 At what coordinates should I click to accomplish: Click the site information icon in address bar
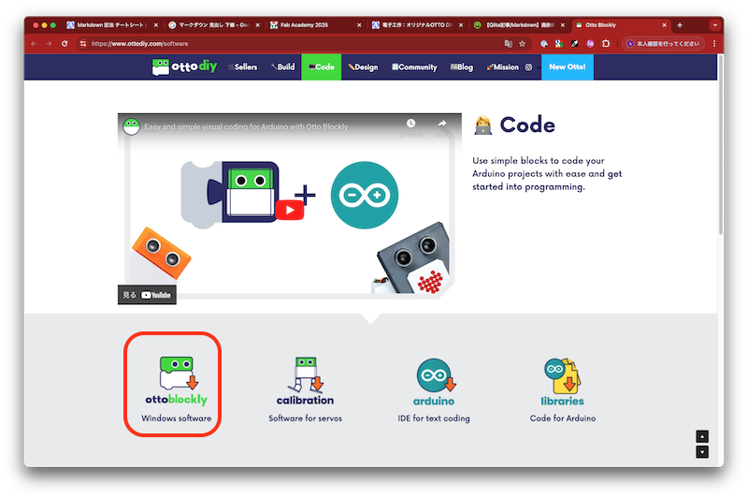point(83,43)
